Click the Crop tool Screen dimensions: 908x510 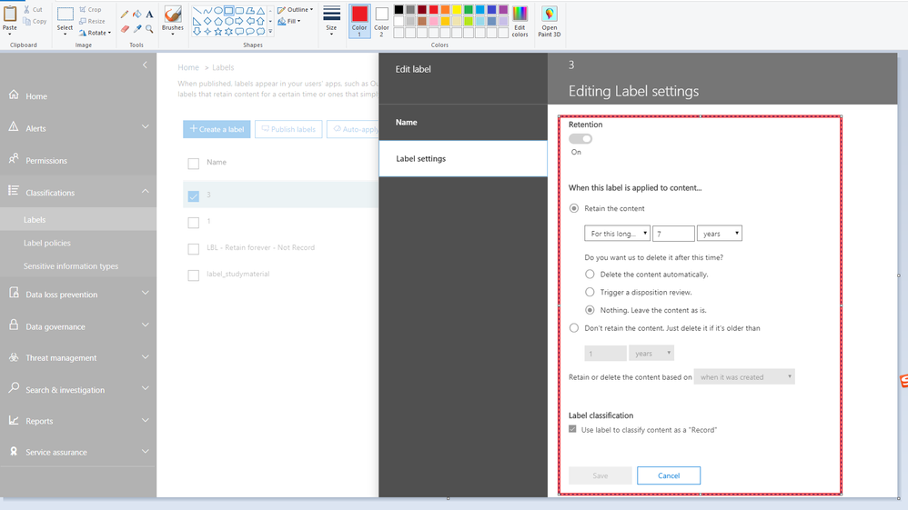pos(90,9)
